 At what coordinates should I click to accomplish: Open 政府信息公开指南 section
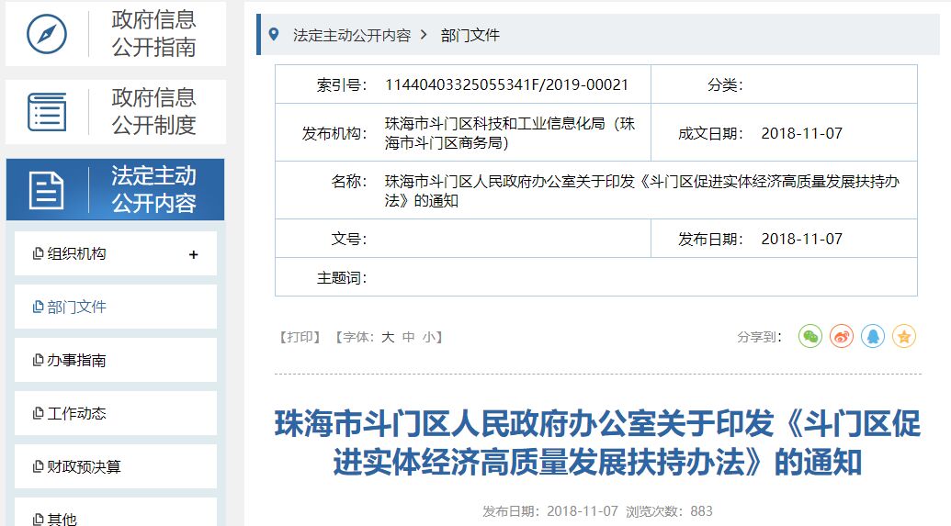[x=116, y=34]
